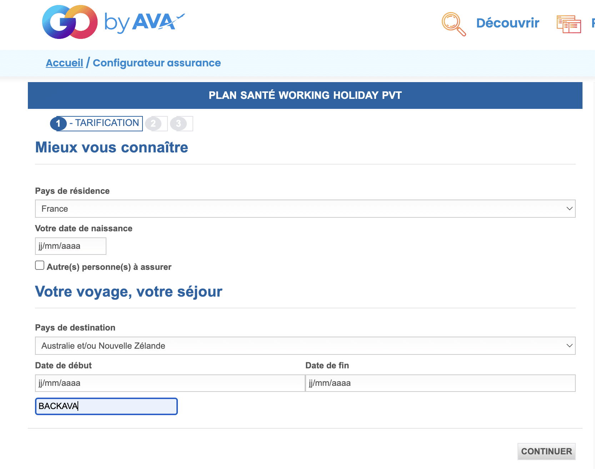Follow the Accueil breadcrumb link

pos(64,63)
